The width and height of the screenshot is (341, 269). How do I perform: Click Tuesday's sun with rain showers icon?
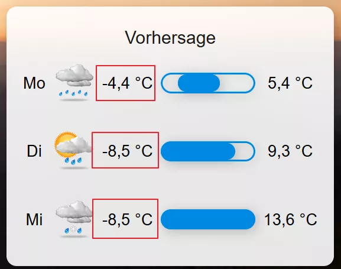pyautogui.click(x=73, y=150)
